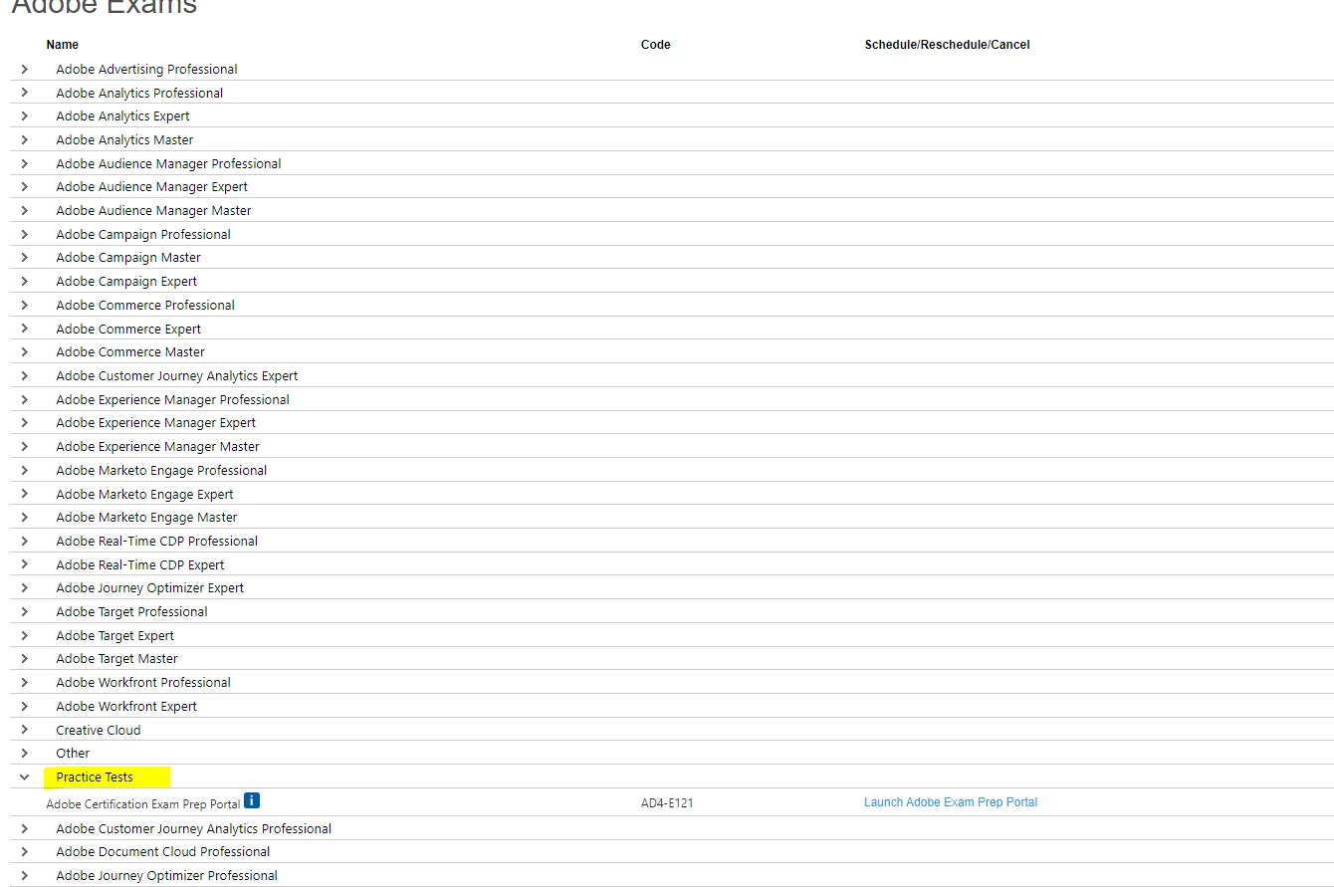Select Adobe Experience Manager Expert label

[155, 422]
